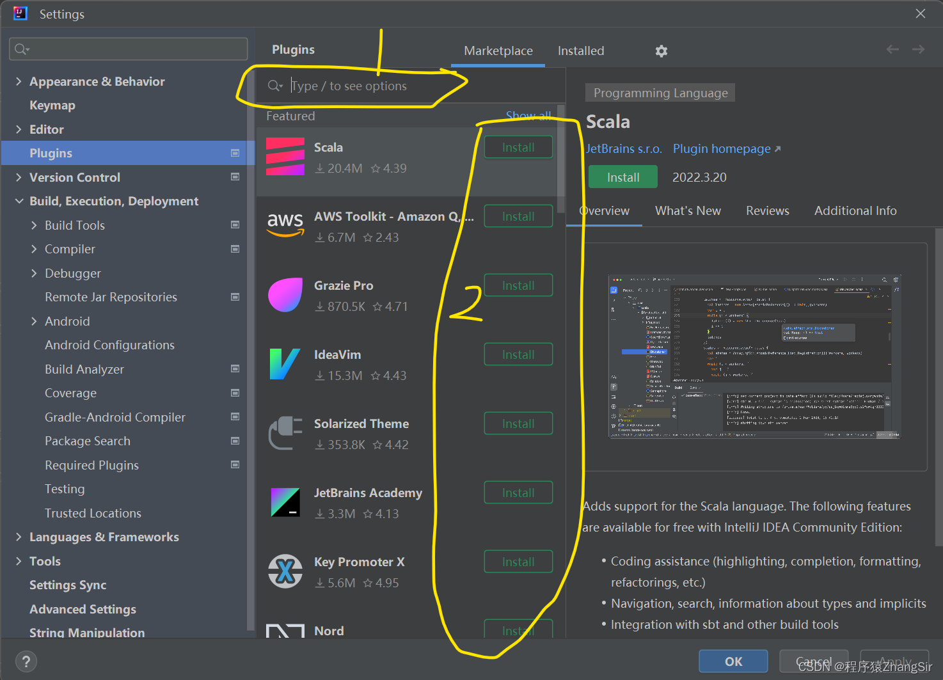The image size is (943, 680).
Task: Switch to the Marketplace tab
Action: click(x=498, y=51)
